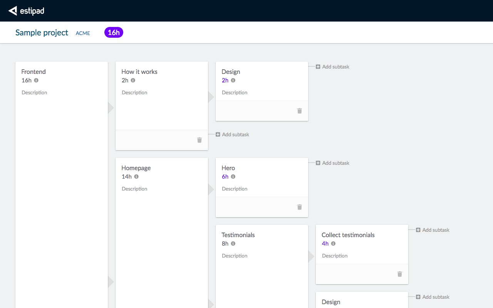Delete the How it works task
The width and height of the screenshot is (493, 308).
click(x=200, y=140)
